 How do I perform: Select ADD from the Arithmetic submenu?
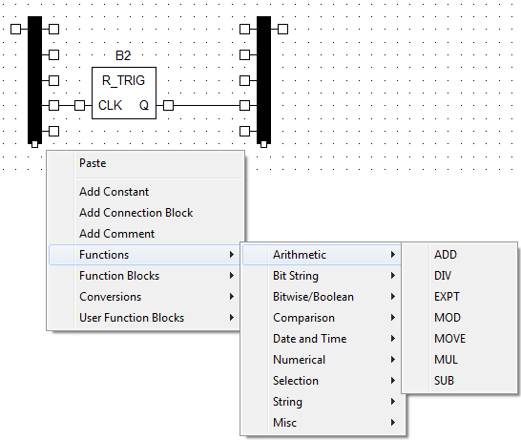(x=459, y=255)
